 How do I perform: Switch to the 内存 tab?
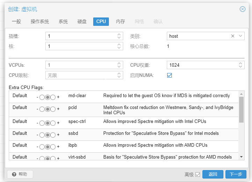120,22
